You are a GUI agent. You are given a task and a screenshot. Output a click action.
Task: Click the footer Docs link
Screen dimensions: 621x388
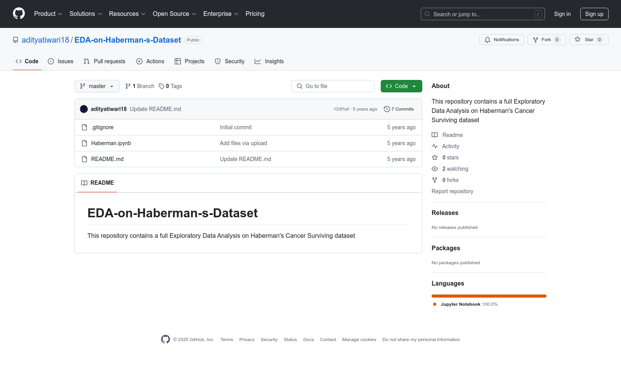(x=309, y=339)
